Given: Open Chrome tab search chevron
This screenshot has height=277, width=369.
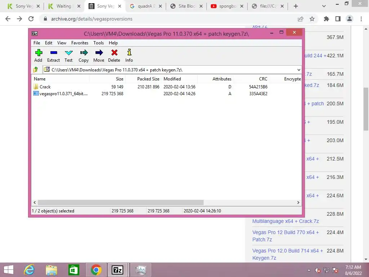Looking at the screenshot, I should (x=324, y=6).
